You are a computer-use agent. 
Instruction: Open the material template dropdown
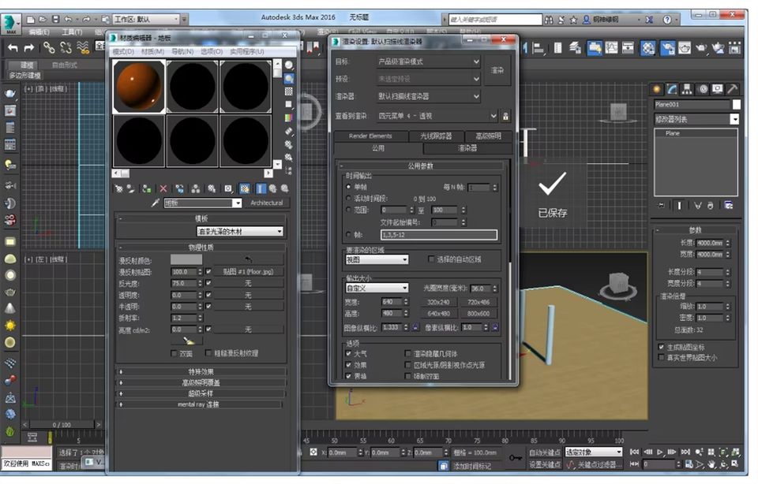240,232
